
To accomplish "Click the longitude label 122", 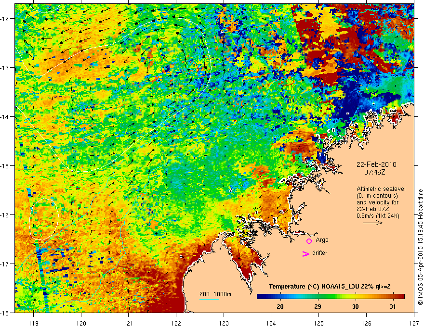I will [x=176, y=323].
